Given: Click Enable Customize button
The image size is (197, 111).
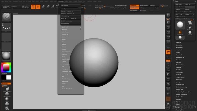Looking at the screenshot, I should [x=71, y=21].
